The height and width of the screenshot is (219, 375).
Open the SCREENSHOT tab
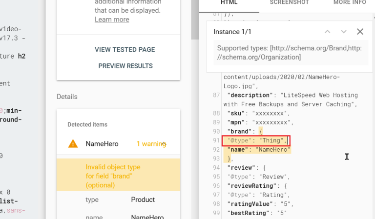pos(289,2)
